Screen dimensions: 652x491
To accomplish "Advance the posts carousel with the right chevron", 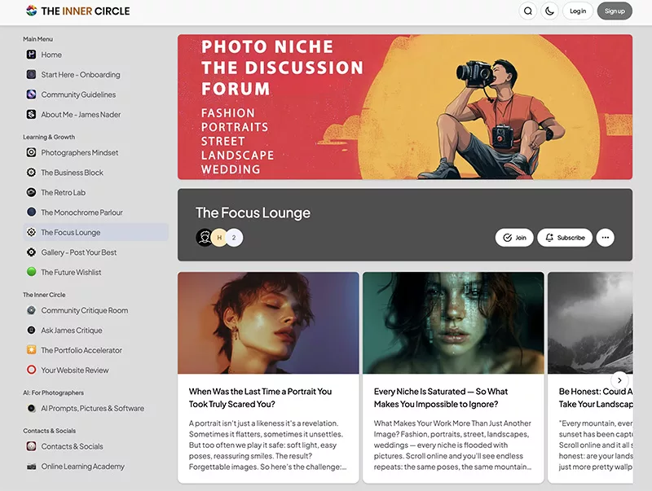I will click(620, 380).
